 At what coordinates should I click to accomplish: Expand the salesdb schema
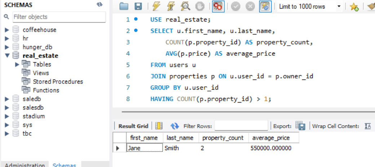click(x=7, y=107)
